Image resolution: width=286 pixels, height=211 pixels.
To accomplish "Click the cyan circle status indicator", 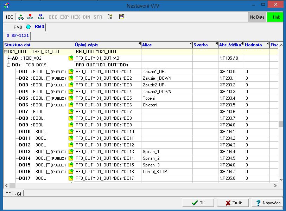I will click(x=28, y=27).
